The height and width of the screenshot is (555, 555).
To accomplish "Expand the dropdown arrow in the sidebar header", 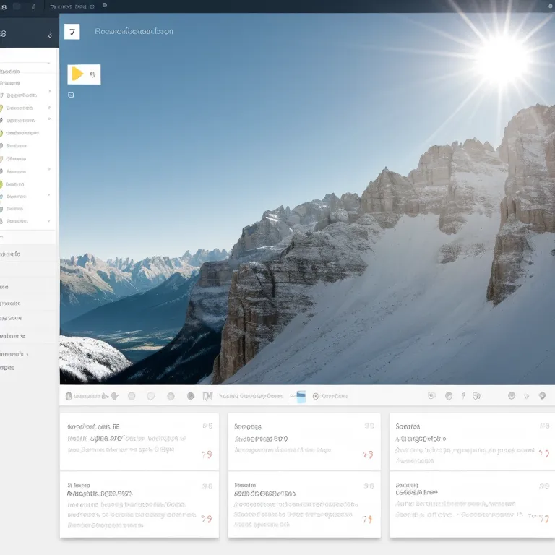I will (x=49, y=34).
